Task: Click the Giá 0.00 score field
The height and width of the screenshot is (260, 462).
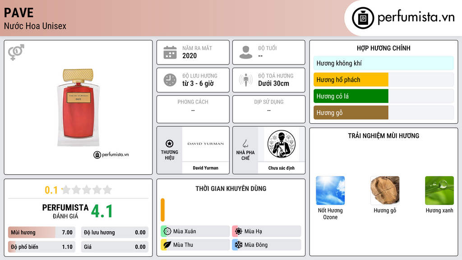Action: 115,247
